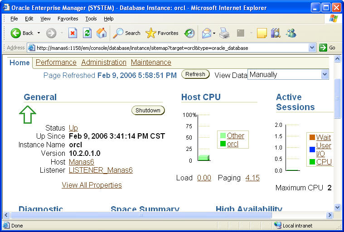The image size is (344, 232).
Task: Click the Shutdown button
Action: 148,110
